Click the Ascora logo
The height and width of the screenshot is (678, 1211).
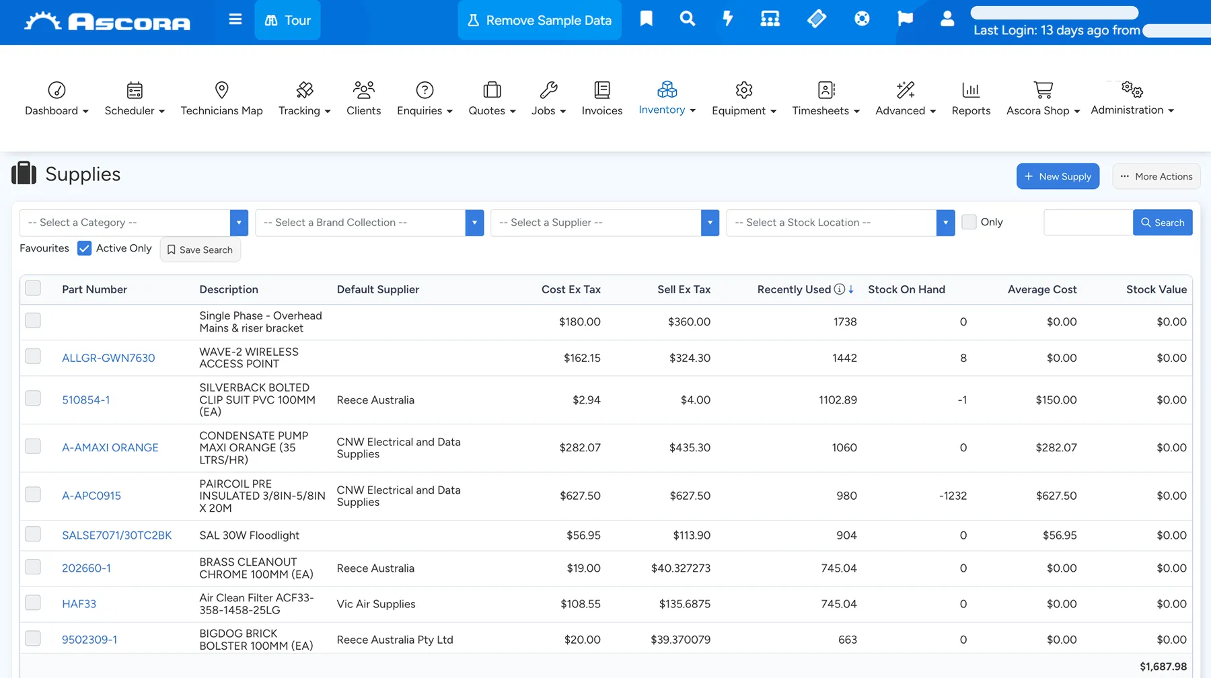tap(108, 22)
